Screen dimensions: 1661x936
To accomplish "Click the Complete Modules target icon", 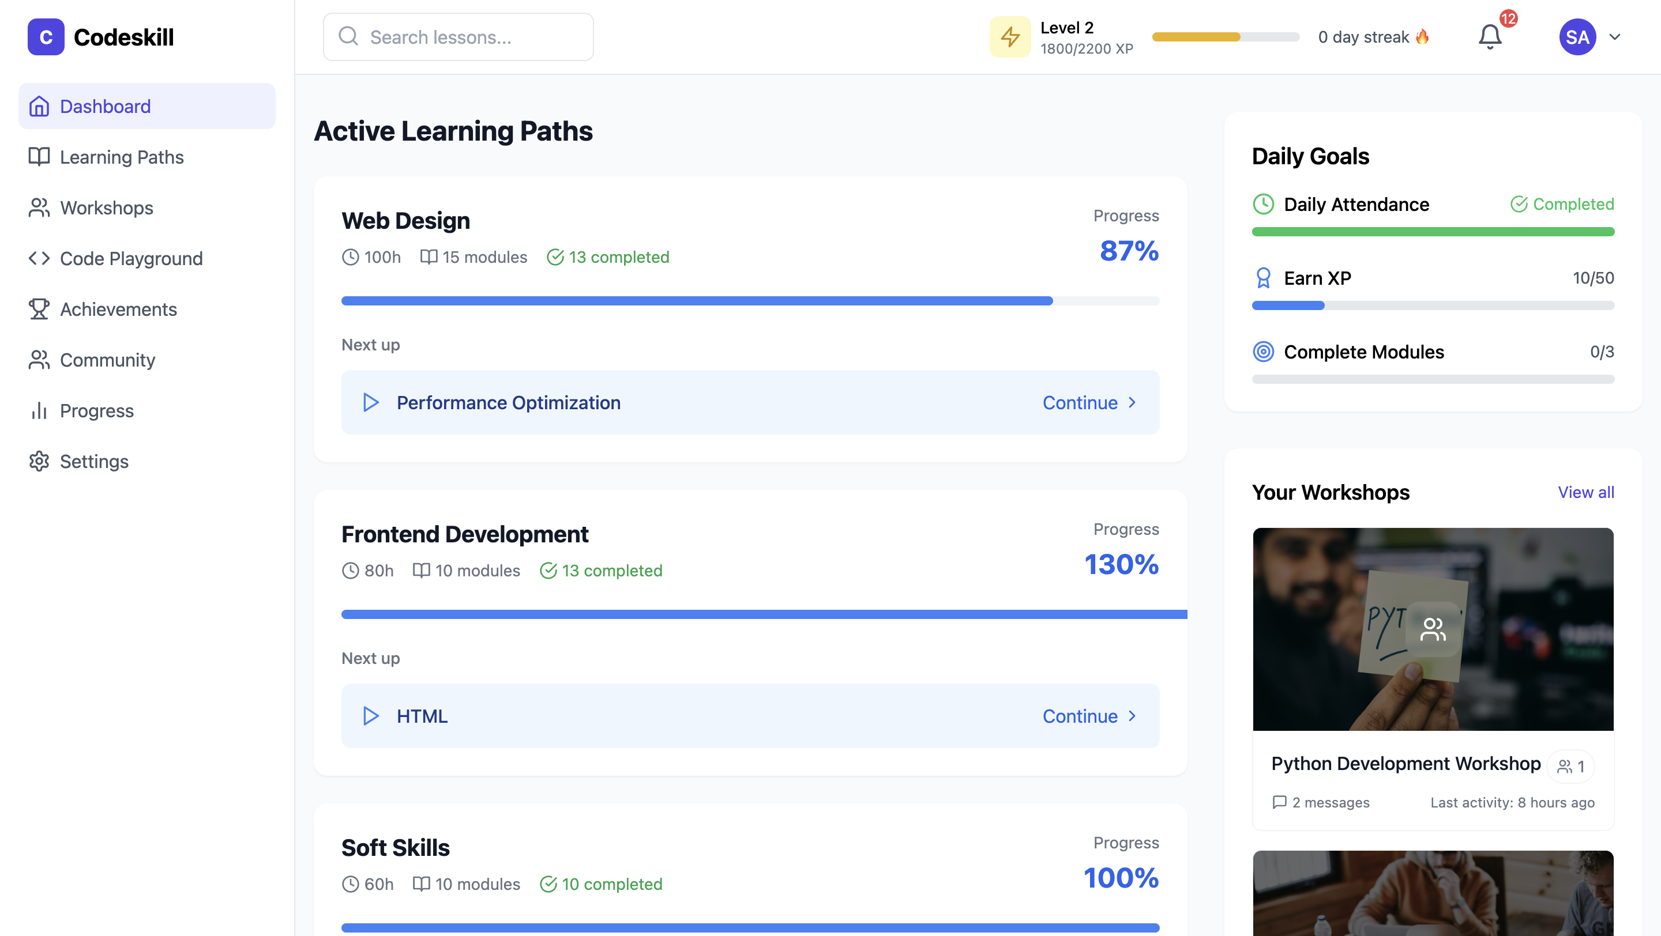I will click(1263, 352).
